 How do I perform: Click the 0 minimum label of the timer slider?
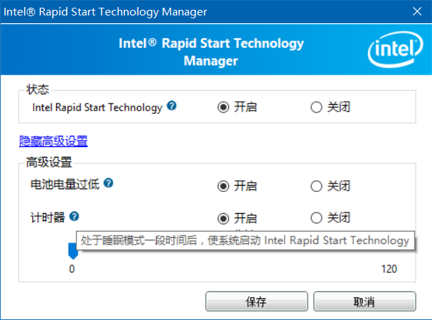(x=72, y=269)
